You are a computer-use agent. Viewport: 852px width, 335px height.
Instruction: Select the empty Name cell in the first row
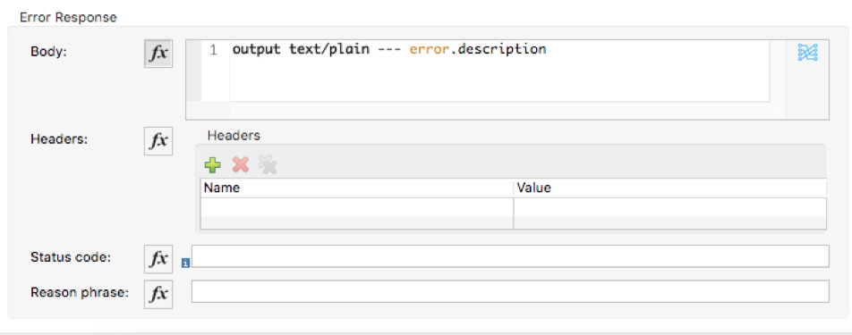point(357,207)
